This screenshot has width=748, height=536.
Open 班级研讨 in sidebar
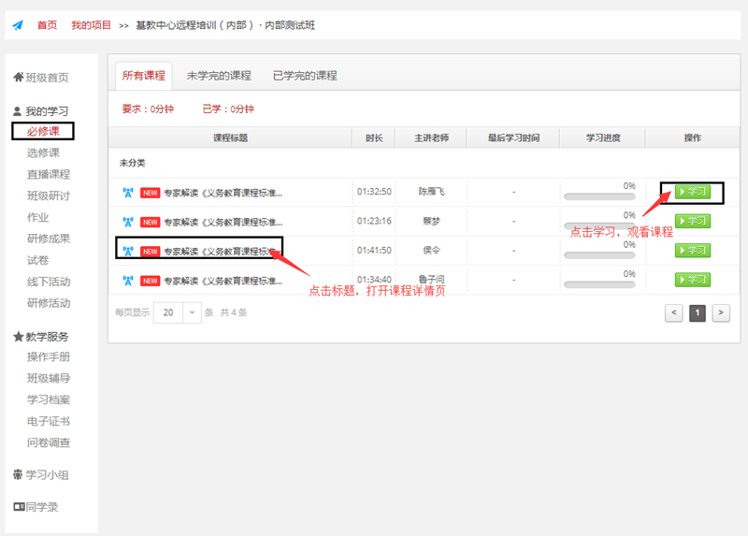pyautogui.click(x=49, y=196)
